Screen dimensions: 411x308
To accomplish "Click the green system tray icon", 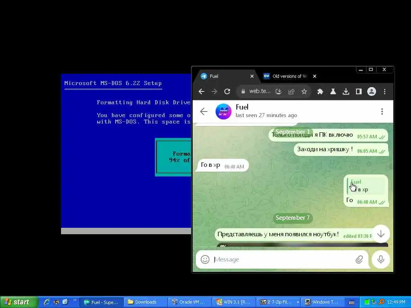I will click(367, 302).
